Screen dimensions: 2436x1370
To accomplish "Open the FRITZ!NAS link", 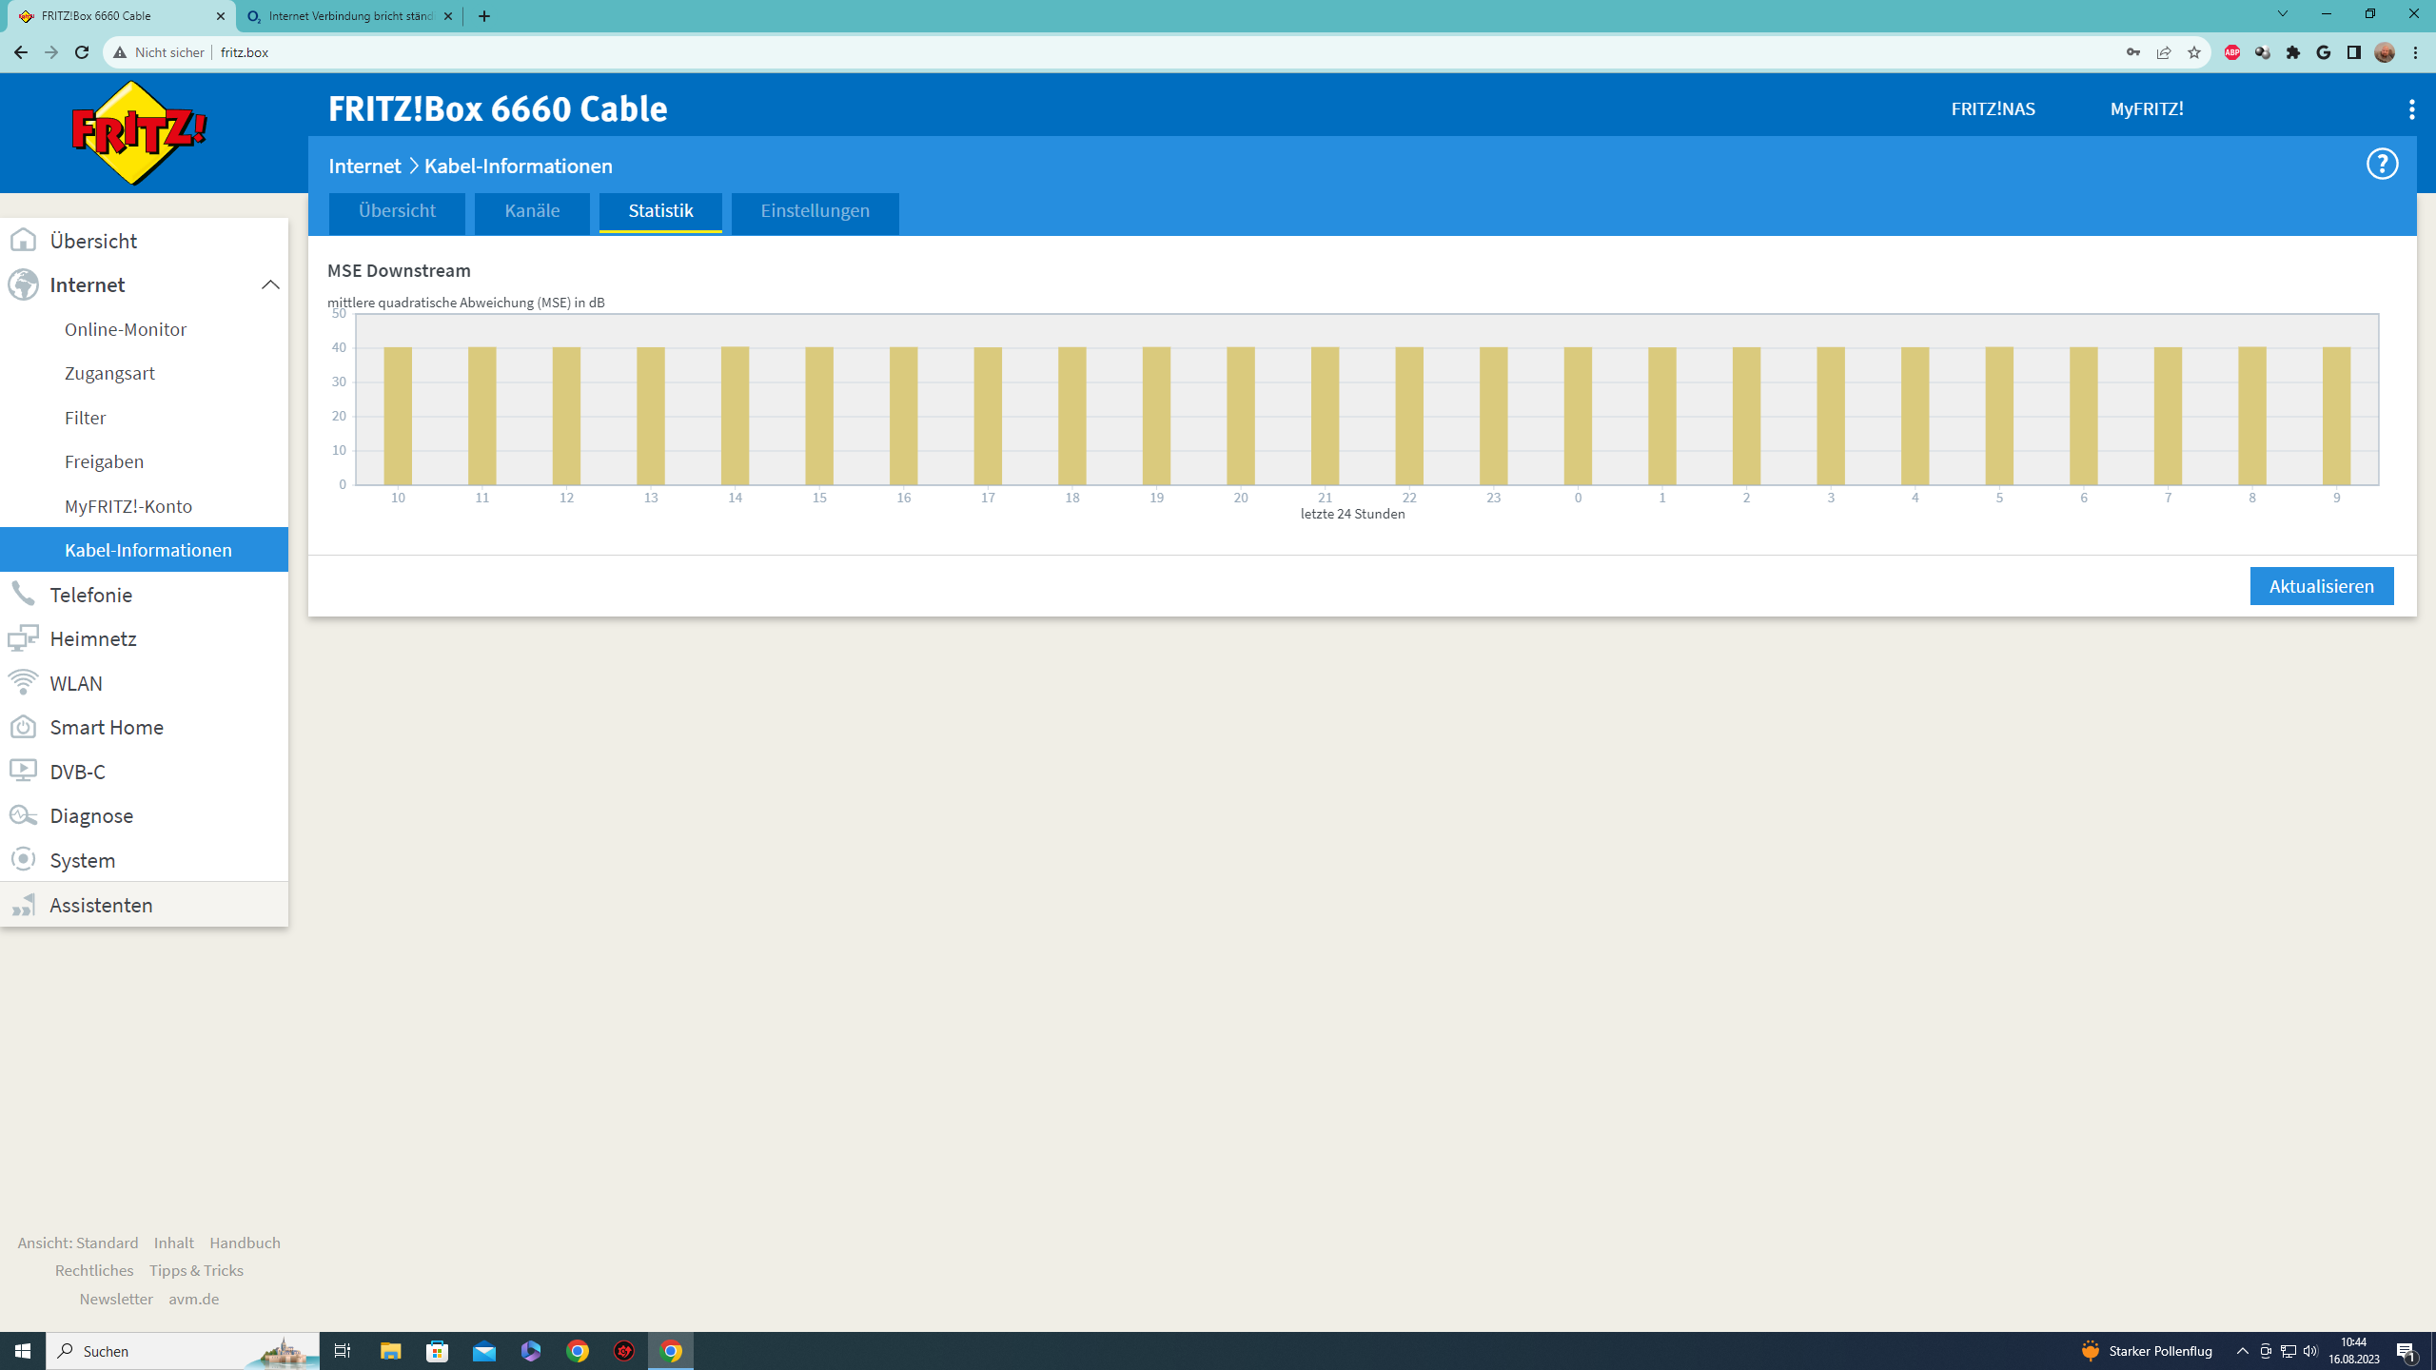I will (x=1993, y=109).
